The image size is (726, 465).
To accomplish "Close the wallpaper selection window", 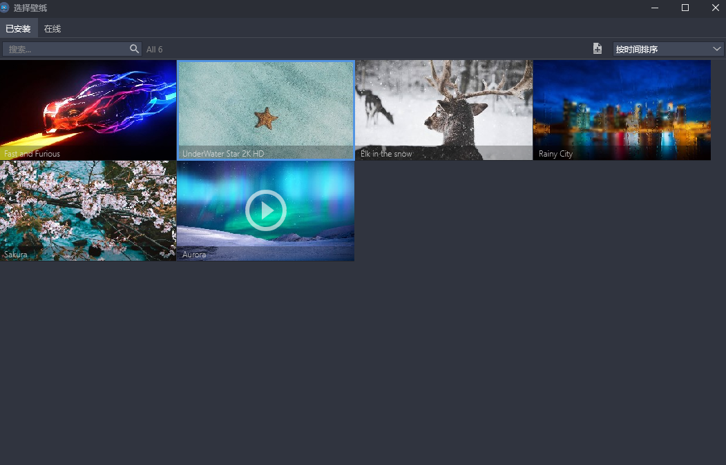I will pos(716,8).
